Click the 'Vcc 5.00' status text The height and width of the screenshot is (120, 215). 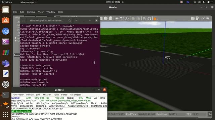click(60, 98)
